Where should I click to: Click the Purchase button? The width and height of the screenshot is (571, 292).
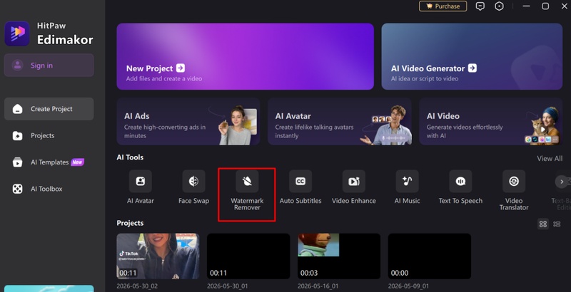(x=443, y=6)
